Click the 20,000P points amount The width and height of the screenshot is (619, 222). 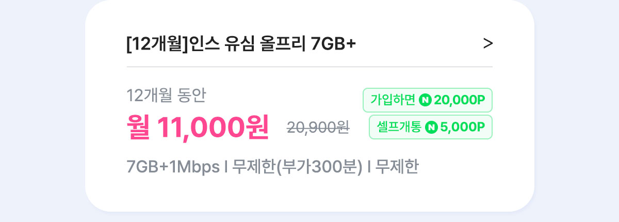[460, 100]
